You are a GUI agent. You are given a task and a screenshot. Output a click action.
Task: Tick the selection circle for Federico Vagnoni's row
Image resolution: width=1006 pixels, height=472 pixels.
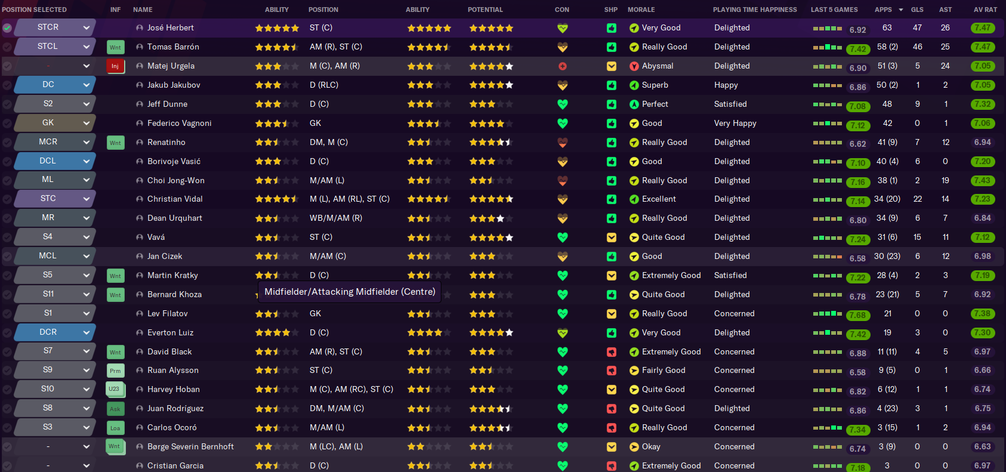tap(7, 124)
